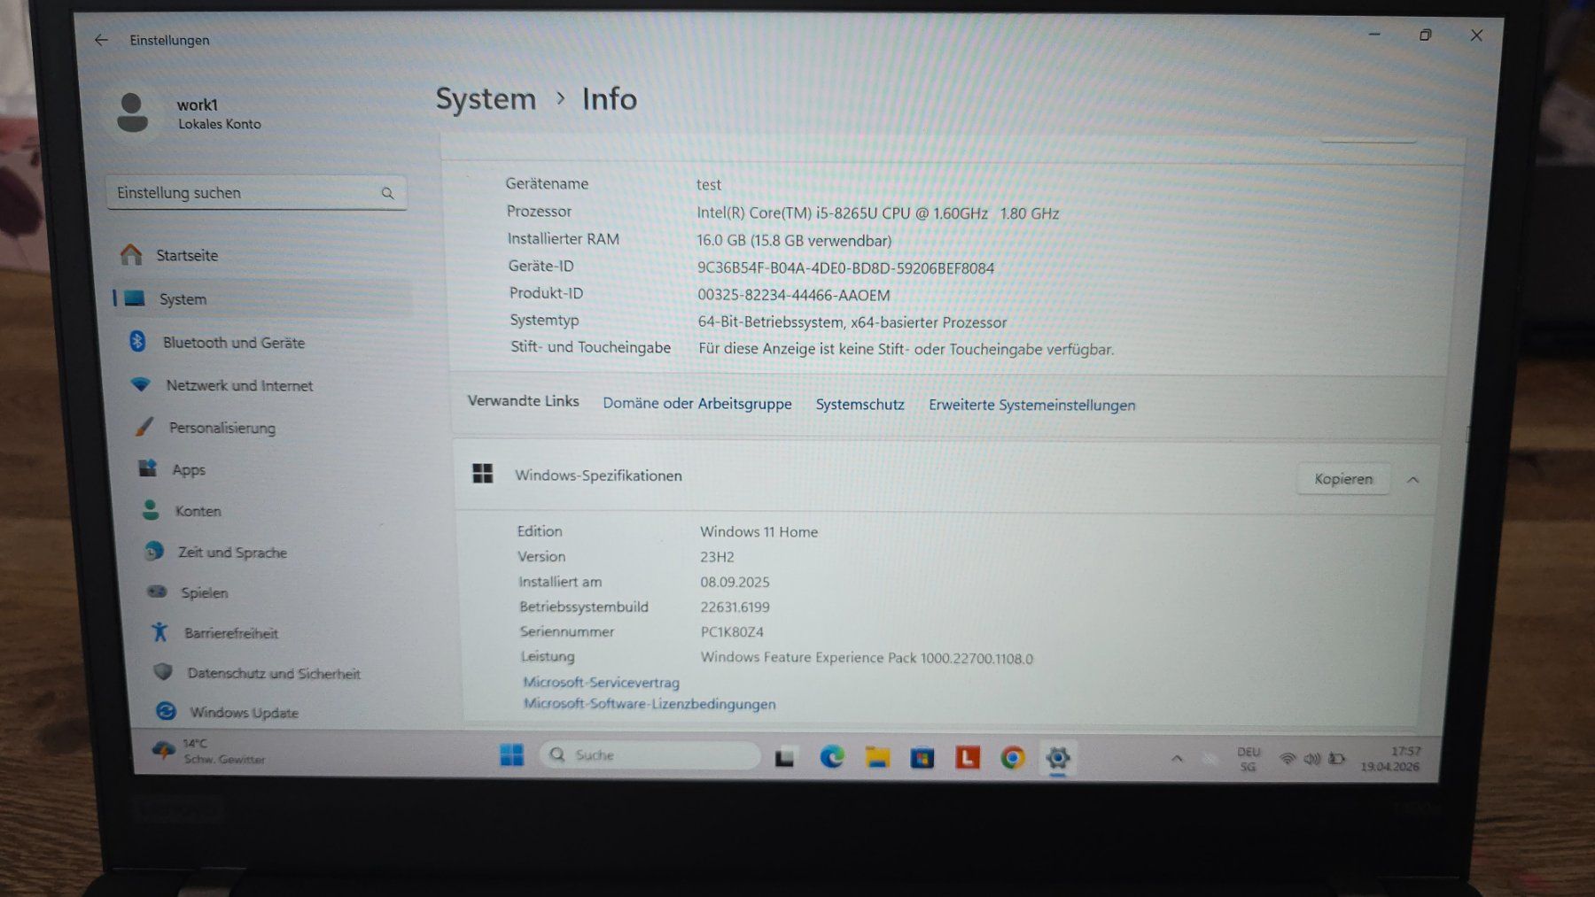Click the battery tray icon
Image resolution: width=1595 pixels, height=897 pixels.
pos(1337,760)
